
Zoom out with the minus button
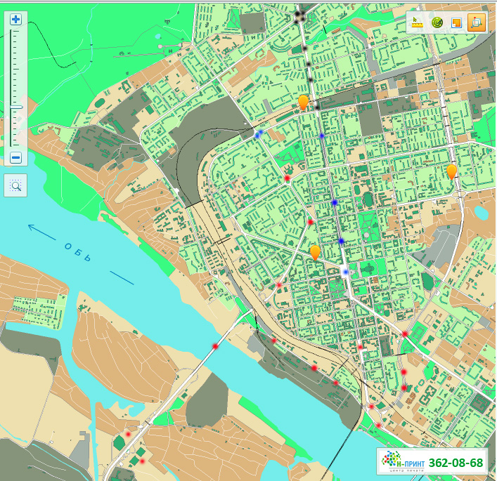pyautogui.click(x=15, y=157)
